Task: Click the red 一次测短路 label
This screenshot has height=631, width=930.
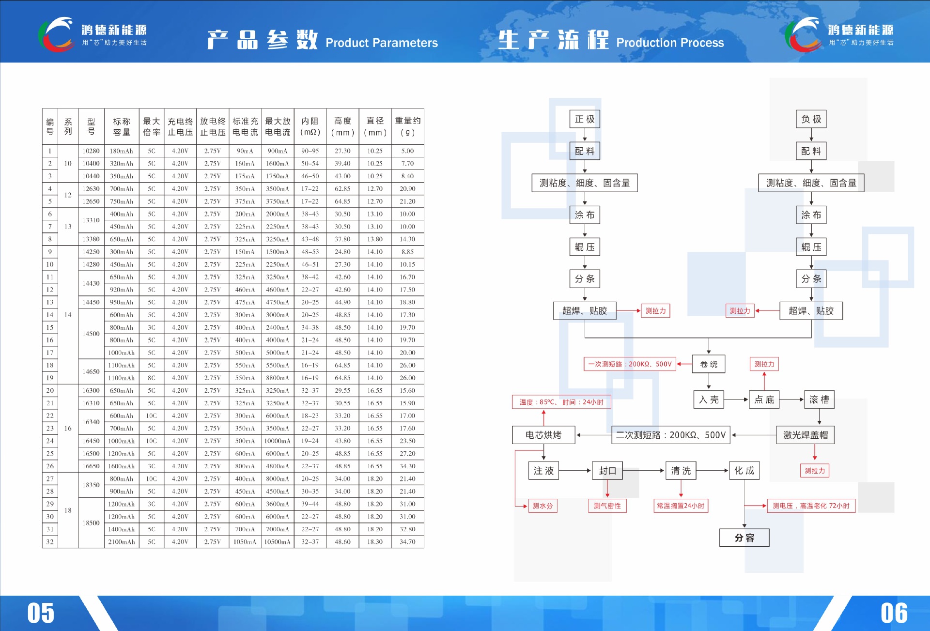Action: [x=630, y=364]
